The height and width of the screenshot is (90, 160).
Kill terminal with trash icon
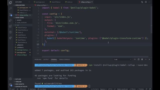[142, 59]
